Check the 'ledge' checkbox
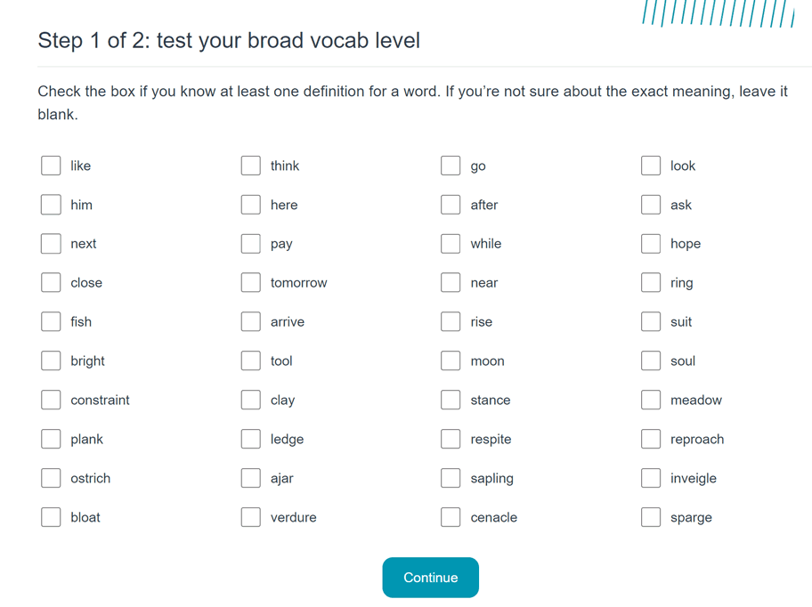This screenshot has width=812, height=607. 251,439
